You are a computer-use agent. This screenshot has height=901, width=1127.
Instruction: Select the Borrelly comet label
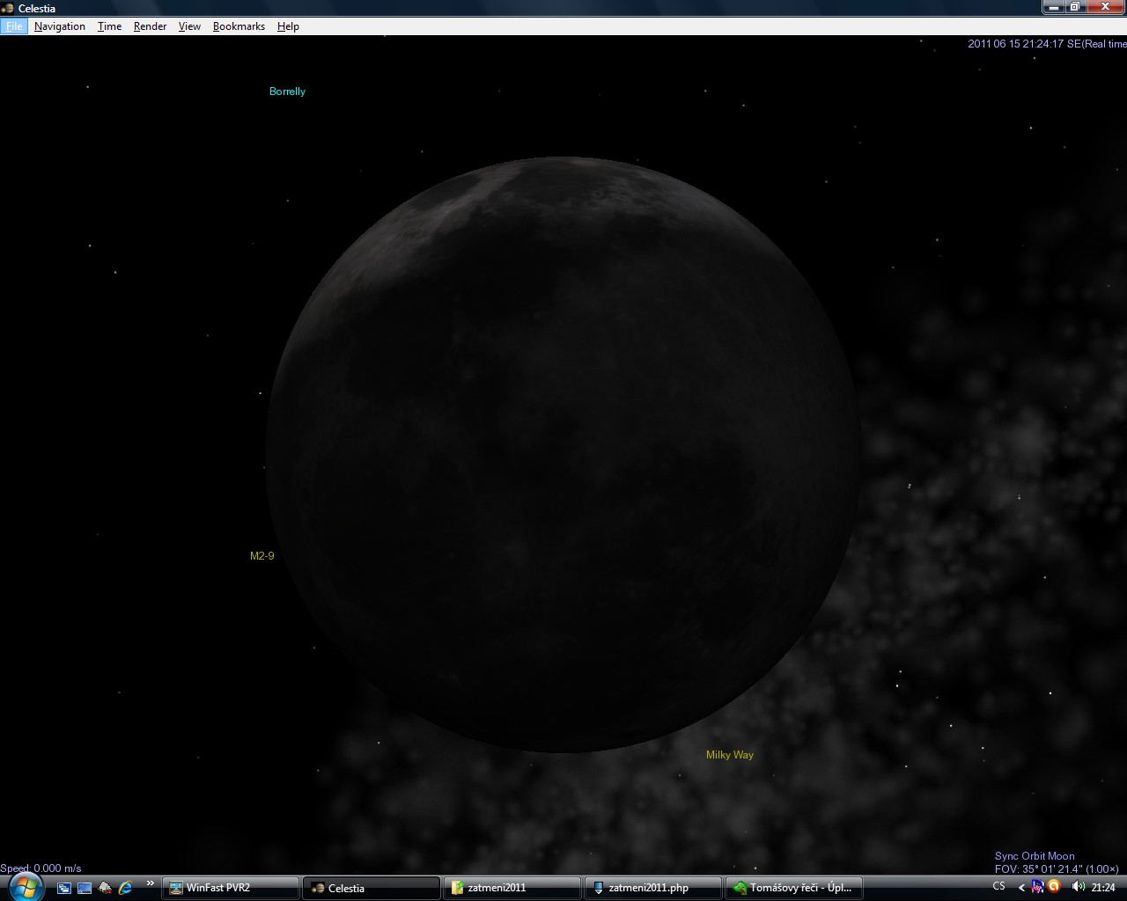pyautogui.click(x=287, y=92)
